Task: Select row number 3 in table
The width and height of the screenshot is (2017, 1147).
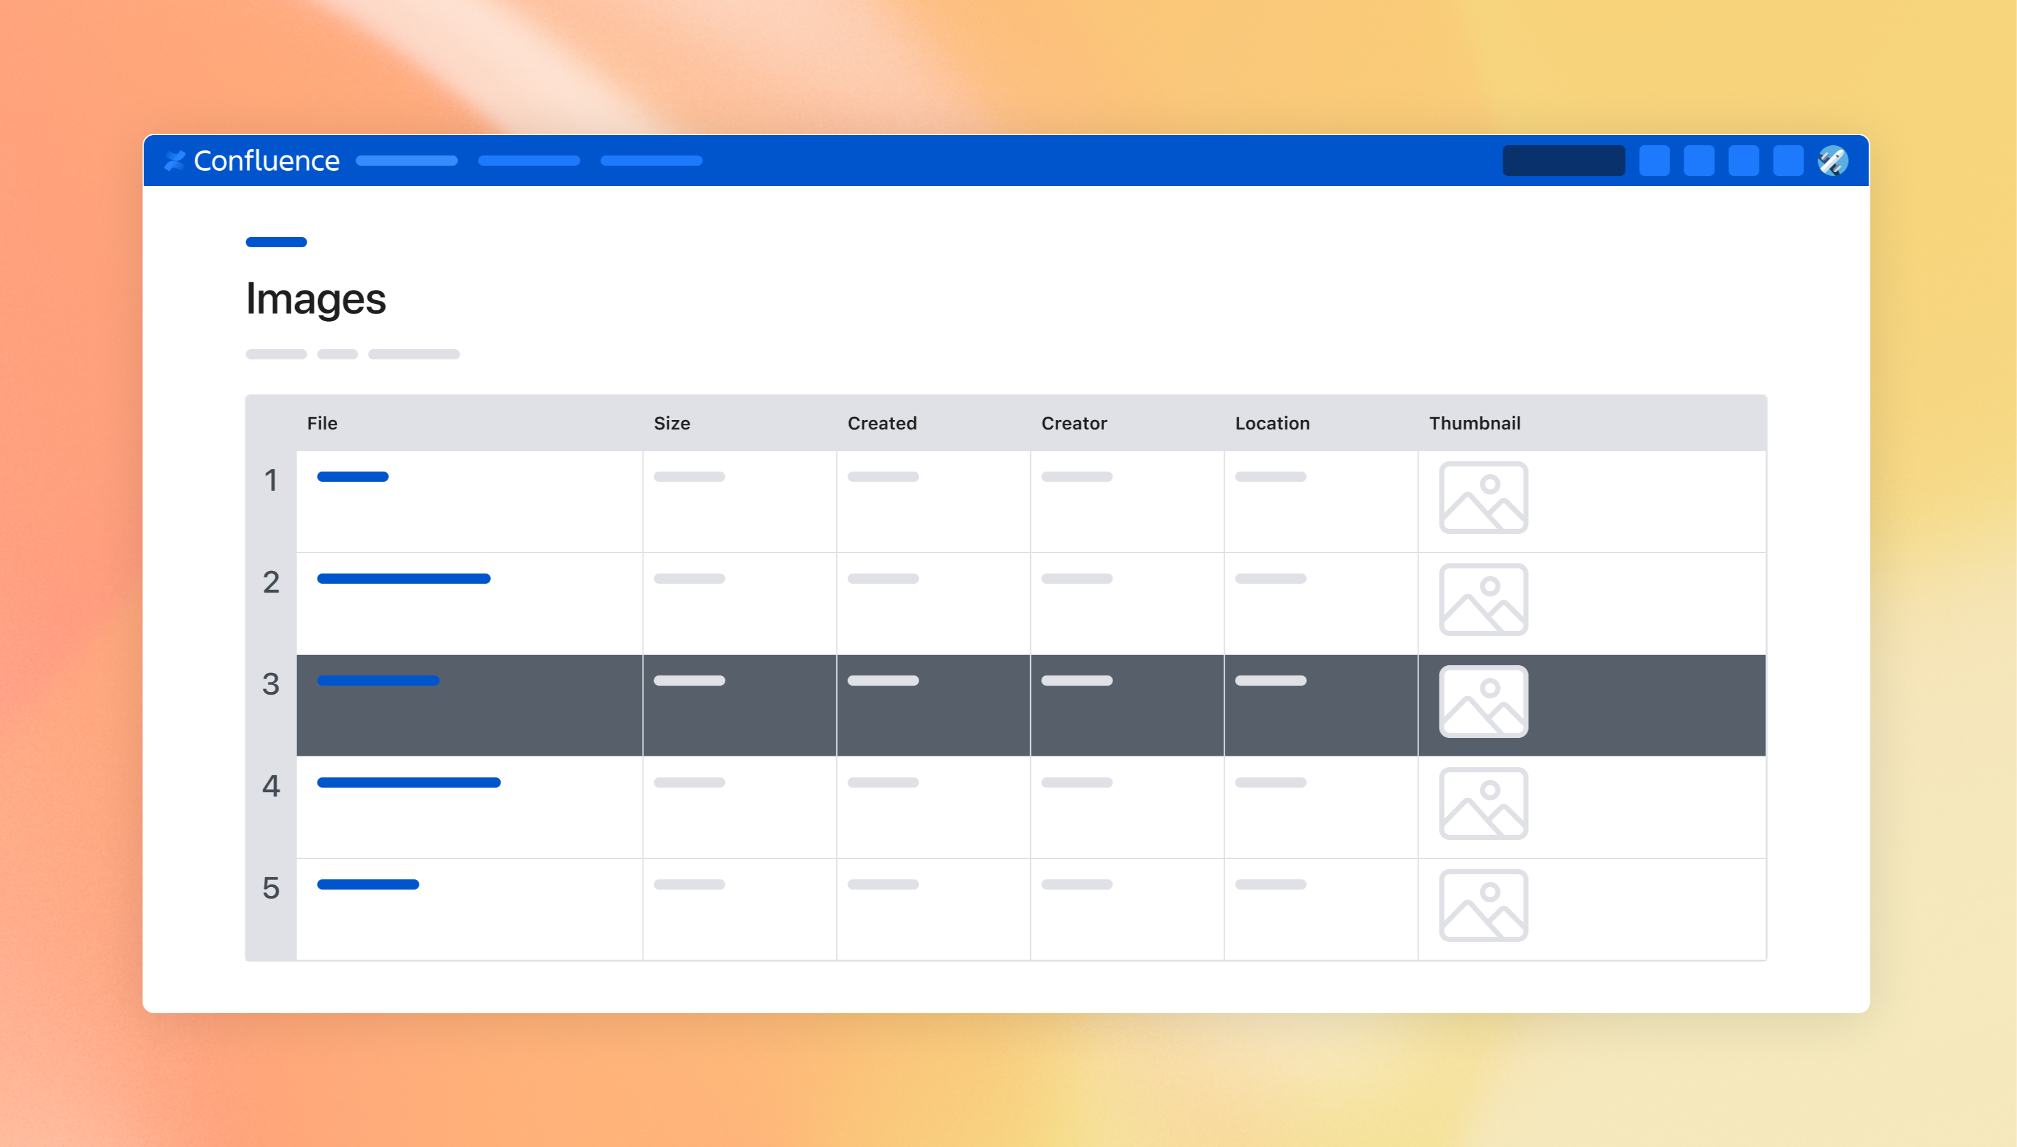Action: click(271, 684)
